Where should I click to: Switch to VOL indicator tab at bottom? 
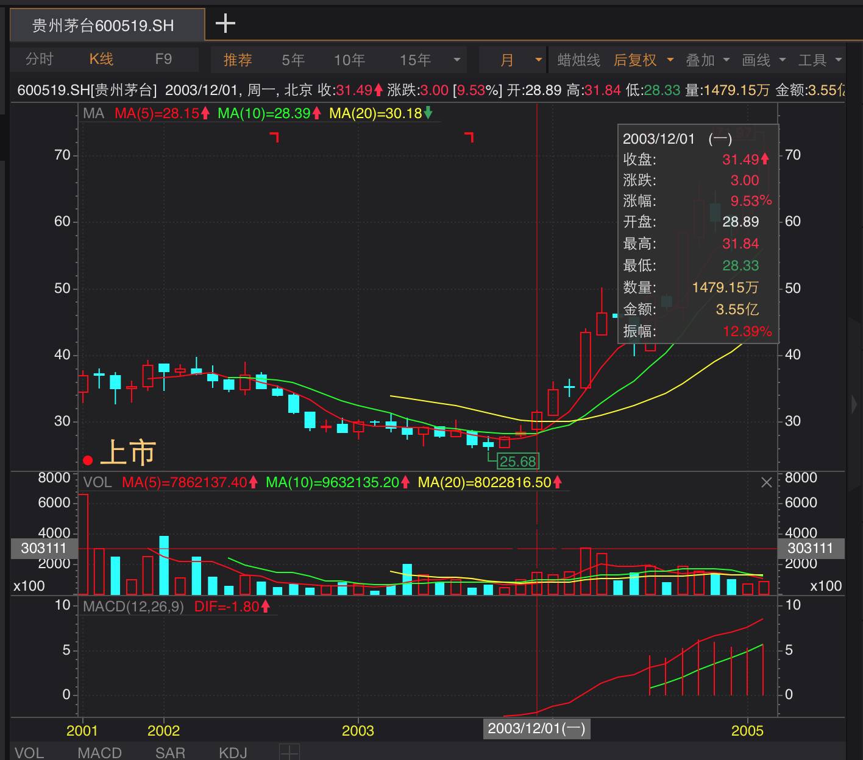click(29, 752)
